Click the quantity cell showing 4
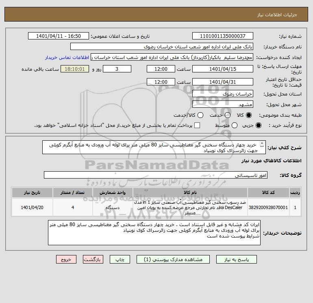 tap(73, 207)
